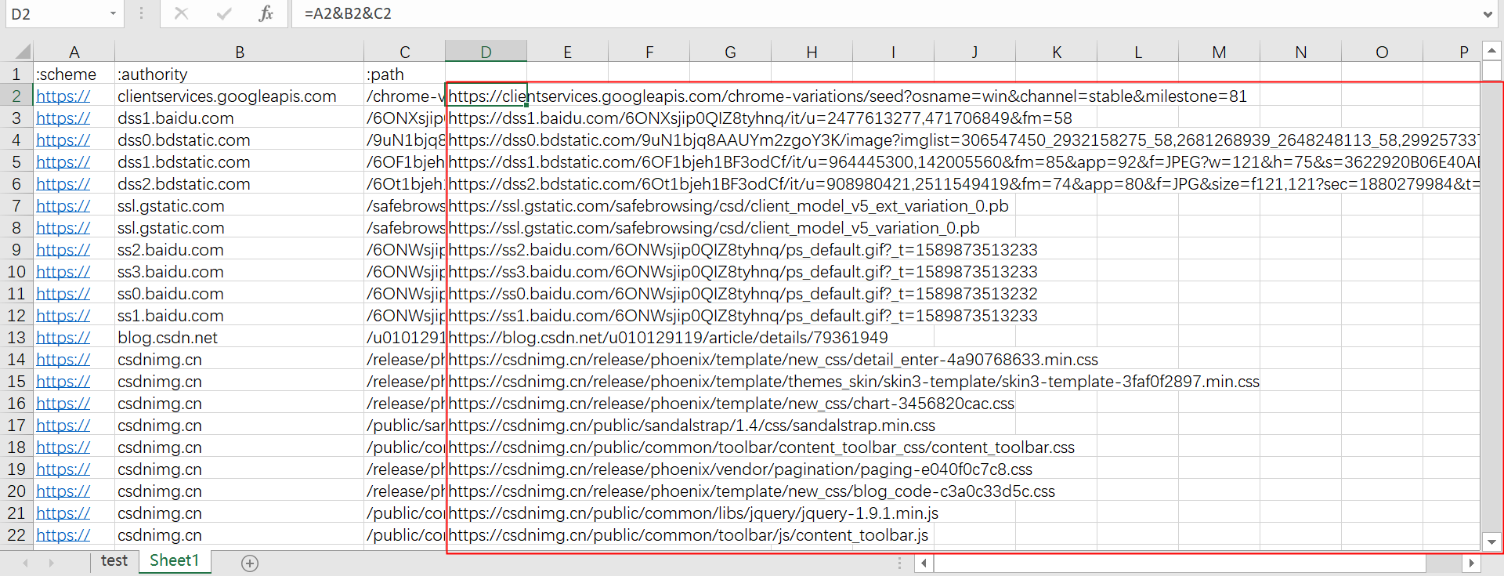Select column H header
This screenshot has height=576, width=1504.
812,52
